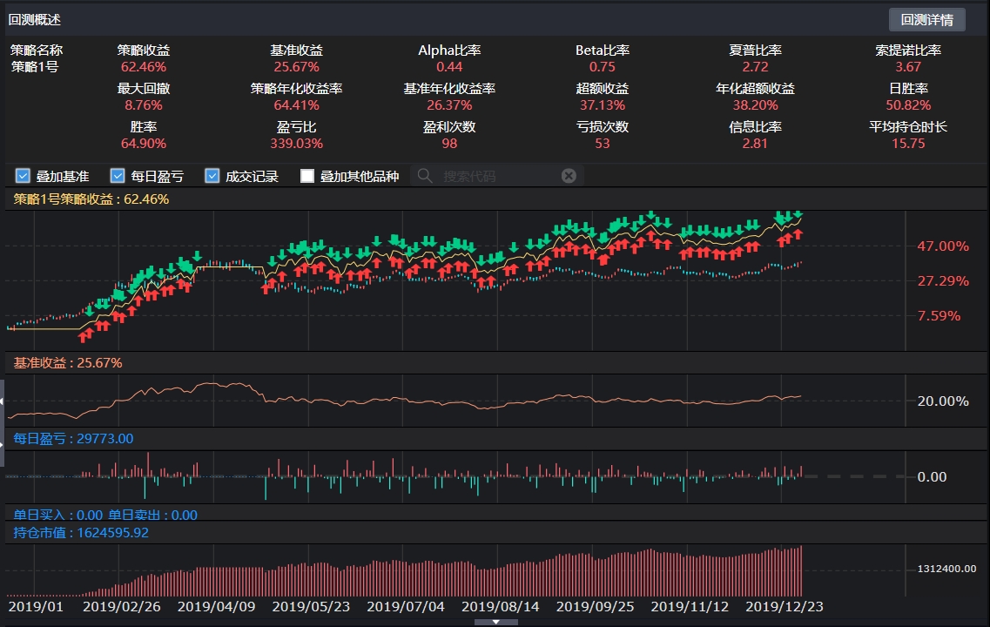Collapse the 基准收益 panel with the left-edge arrow
The width and height of the screenshot is (990, 627).
tap(3, 401)
